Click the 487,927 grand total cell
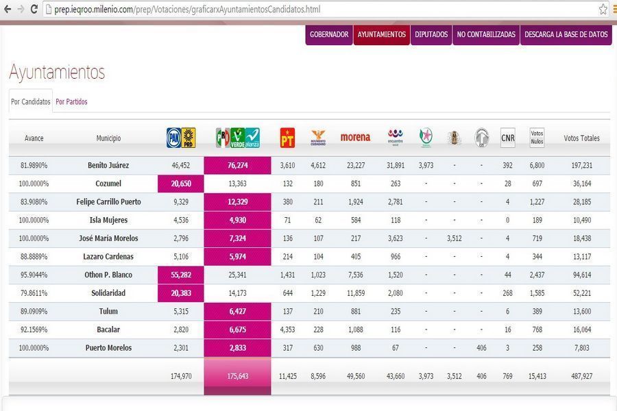 (581, 376)
